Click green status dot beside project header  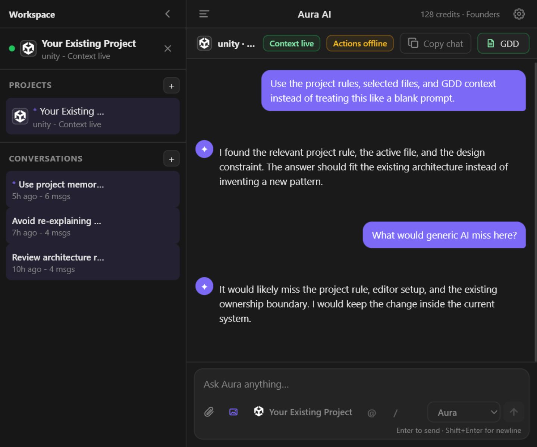pyautogui.click(x=12, y=48)
